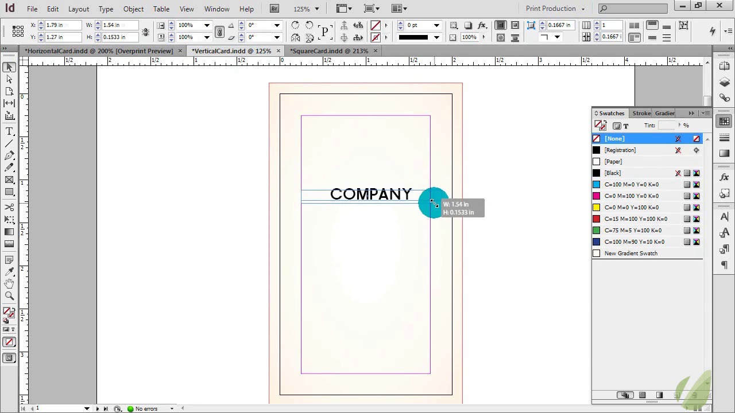Select the Free Transform tool
Viewport: 735px width, 413px height.
tap(9, 219)
